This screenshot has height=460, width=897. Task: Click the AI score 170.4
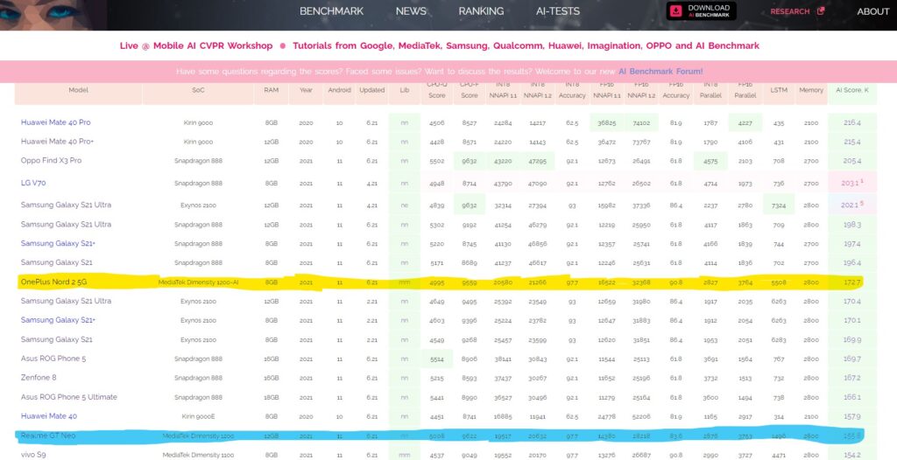851,301
